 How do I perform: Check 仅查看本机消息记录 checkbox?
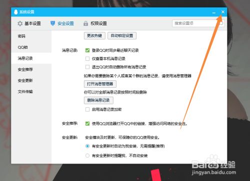[x=87, y=58]
